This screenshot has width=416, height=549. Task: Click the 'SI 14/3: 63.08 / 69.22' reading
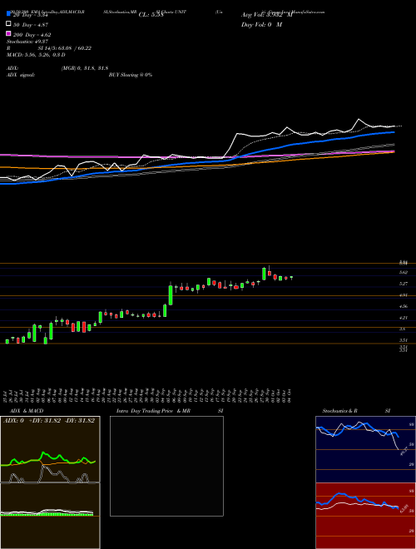click(x=64, y=48)
